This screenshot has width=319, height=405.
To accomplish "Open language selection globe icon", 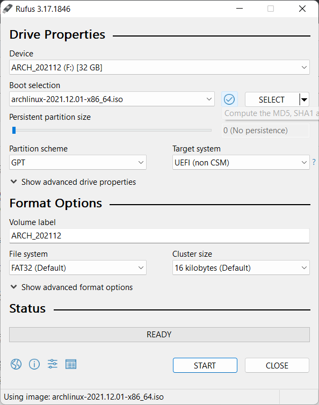I will click(x=16, y=365).
